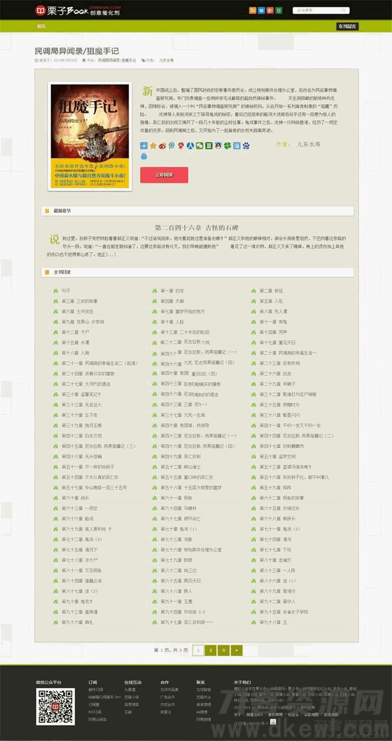The image size is (392, 741).
Task: Click the green Douban icon in header
Action: click(x=279, y=10)
